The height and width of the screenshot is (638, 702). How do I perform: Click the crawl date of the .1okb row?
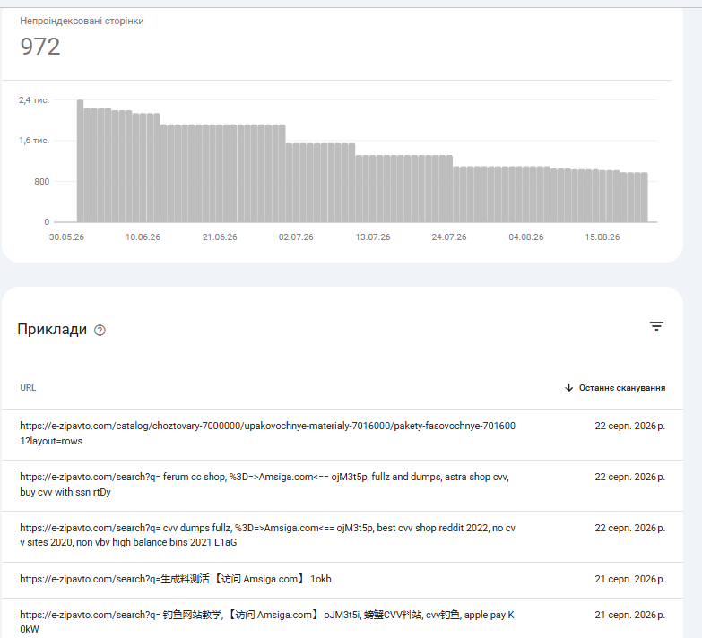click(630, 579)
